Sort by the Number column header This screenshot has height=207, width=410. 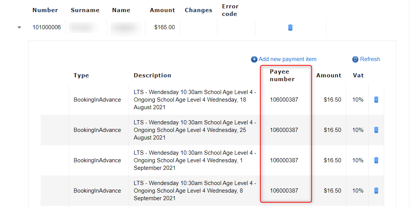pyautogui.click(x=45, y=10)
